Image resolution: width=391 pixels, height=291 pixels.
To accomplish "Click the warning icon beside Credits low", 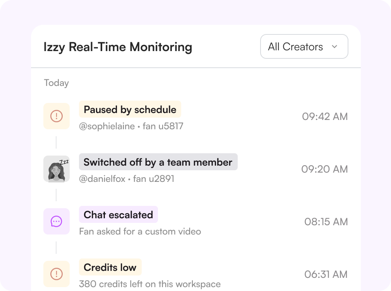I will click(57, 274).
